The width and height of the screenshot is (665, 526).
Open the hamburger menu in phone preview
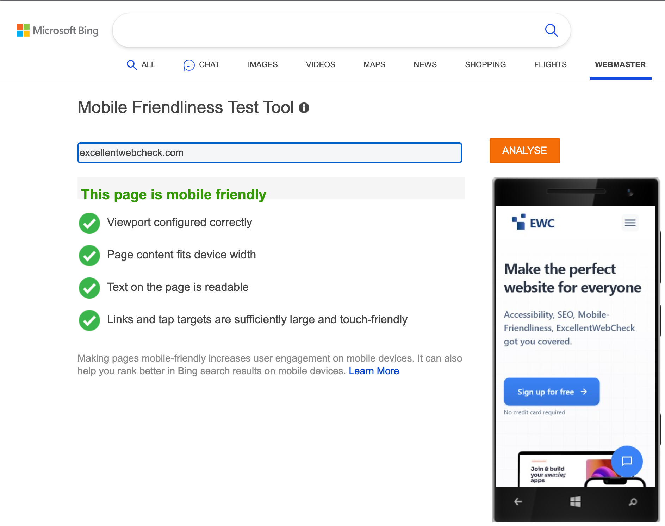(x=630, y=223)
